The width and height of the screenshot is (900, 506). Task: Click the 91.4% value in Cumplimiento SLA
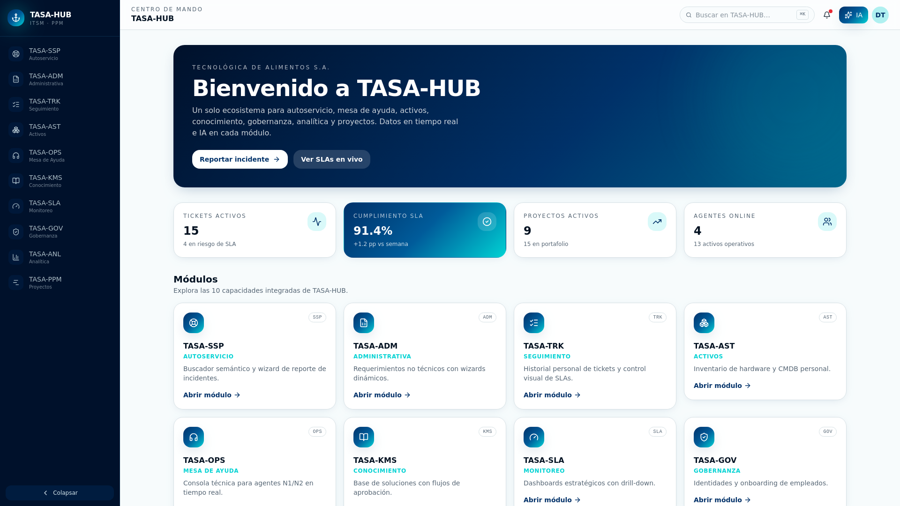373,231
